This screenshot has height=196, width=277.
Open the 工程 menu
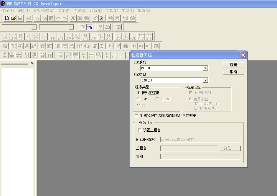pos(8,11)
